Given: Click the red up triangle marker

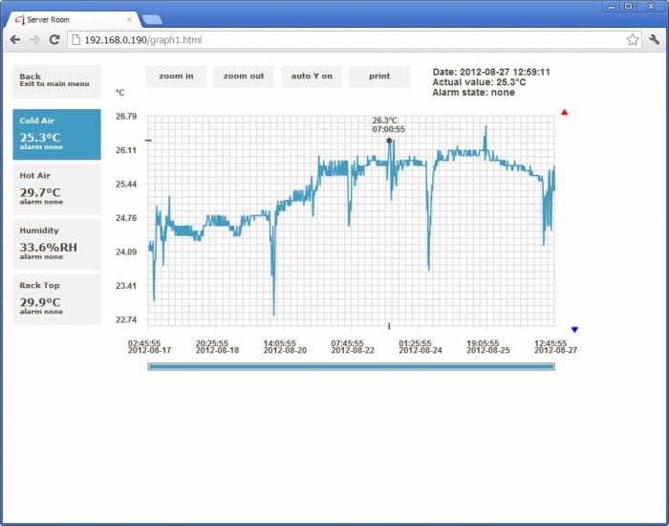Looking at the screenshot, I should click(x=565, y=112).
